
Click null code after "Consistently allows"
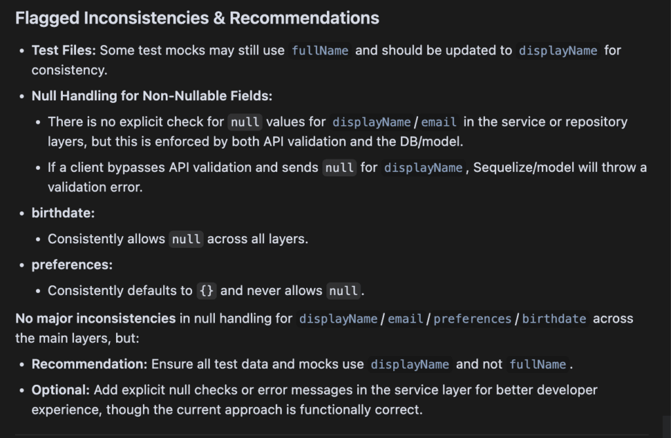tap(186, 239)
